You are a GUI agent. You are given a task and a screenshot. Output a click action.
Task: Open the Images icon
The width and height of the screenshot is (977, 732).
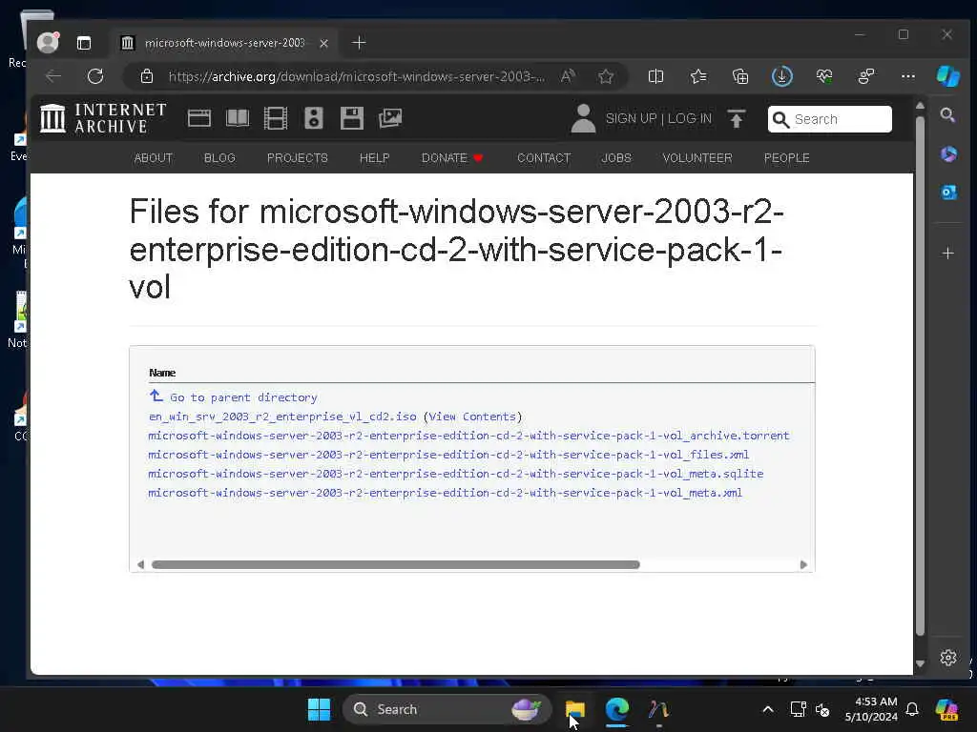coord(390,118)
